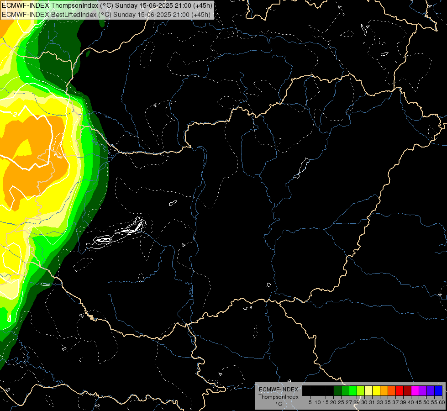Select the yellow-green 29-30 legend swatch
Screen dimensions: 447x411
361,390
